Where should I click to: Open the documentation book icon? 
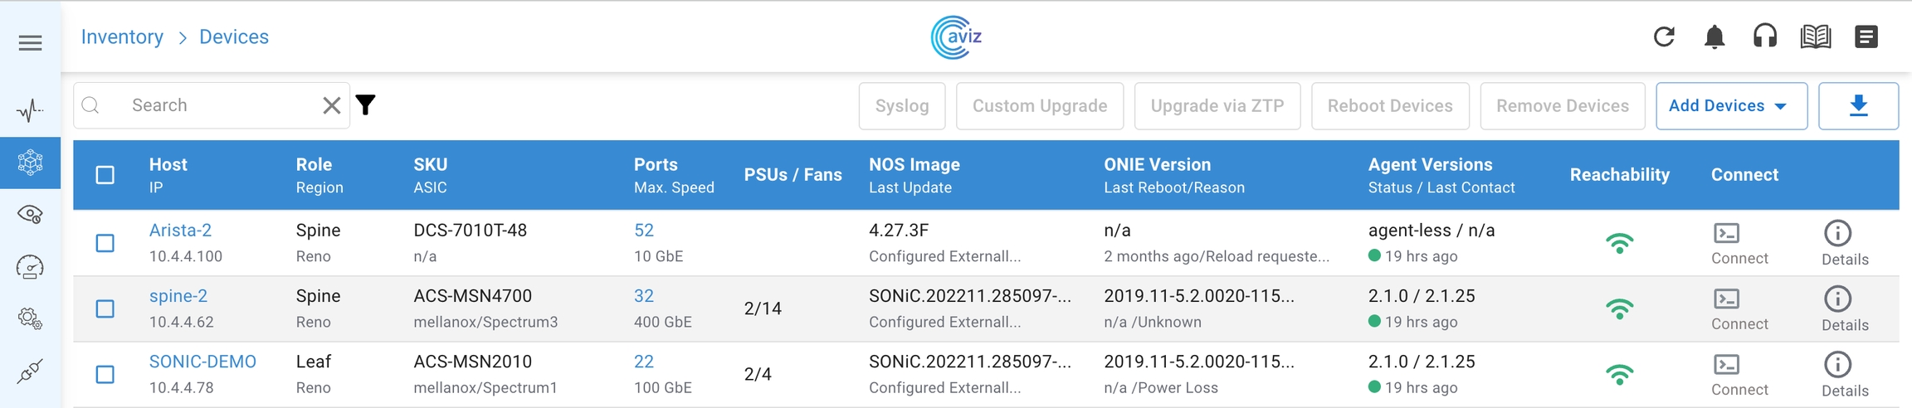click(1815, 37)
